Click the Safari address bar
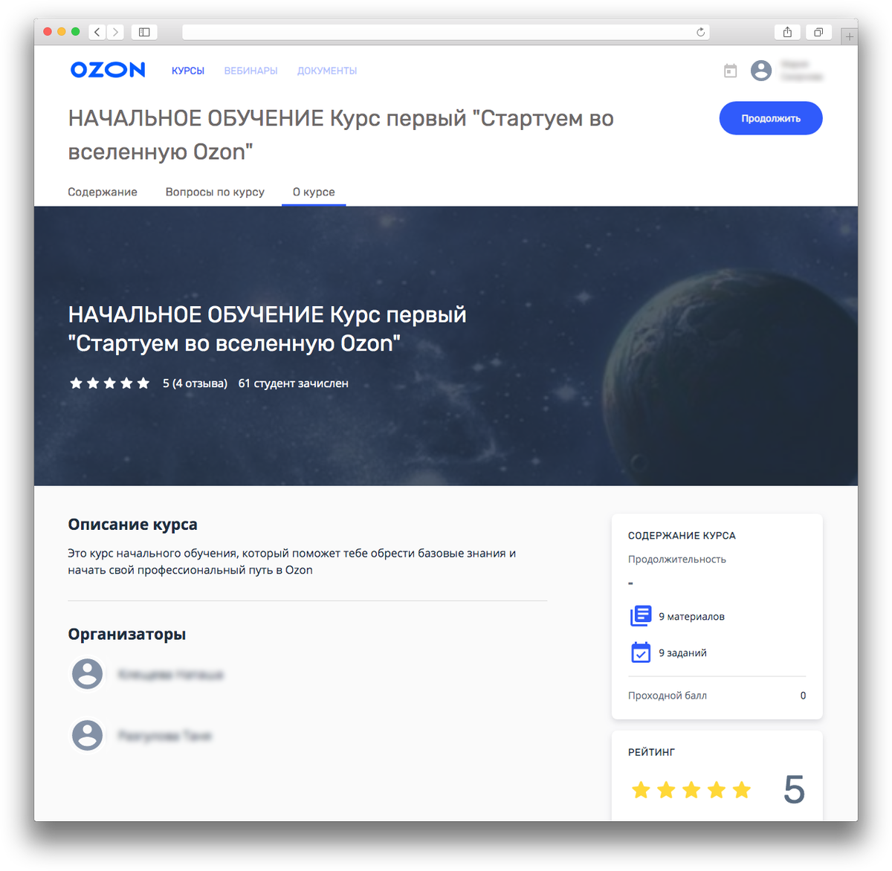892x871 pixels. point(446,32)
